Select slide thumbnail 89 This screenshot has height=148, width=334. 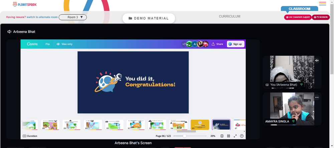71,125
